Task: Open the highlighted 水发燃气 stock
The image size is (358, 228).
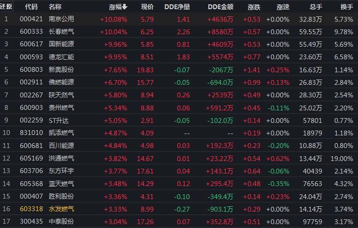Action: point(61,208)
